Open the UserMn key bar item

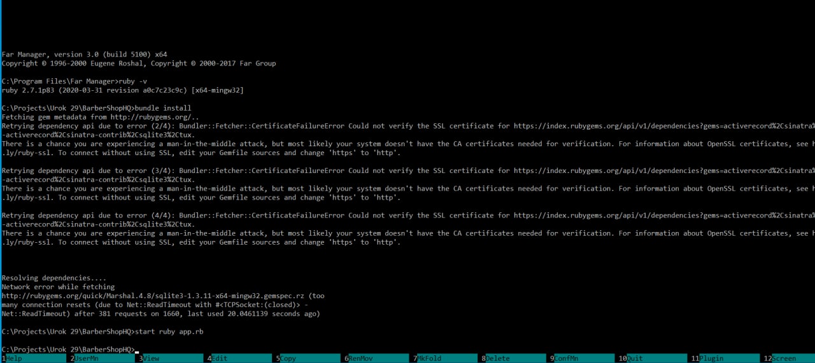pos(104,359)
